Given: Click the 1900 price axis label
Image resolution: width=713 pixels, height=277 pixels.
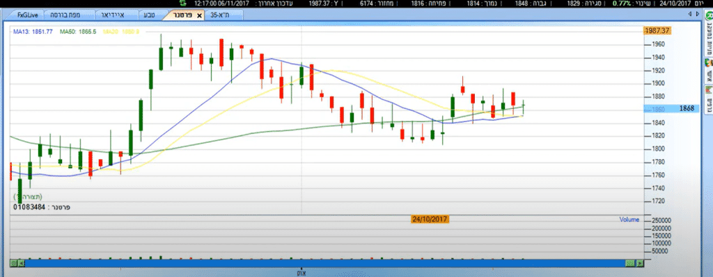Looking at the screenshot, I should click(x=659, y=83).
